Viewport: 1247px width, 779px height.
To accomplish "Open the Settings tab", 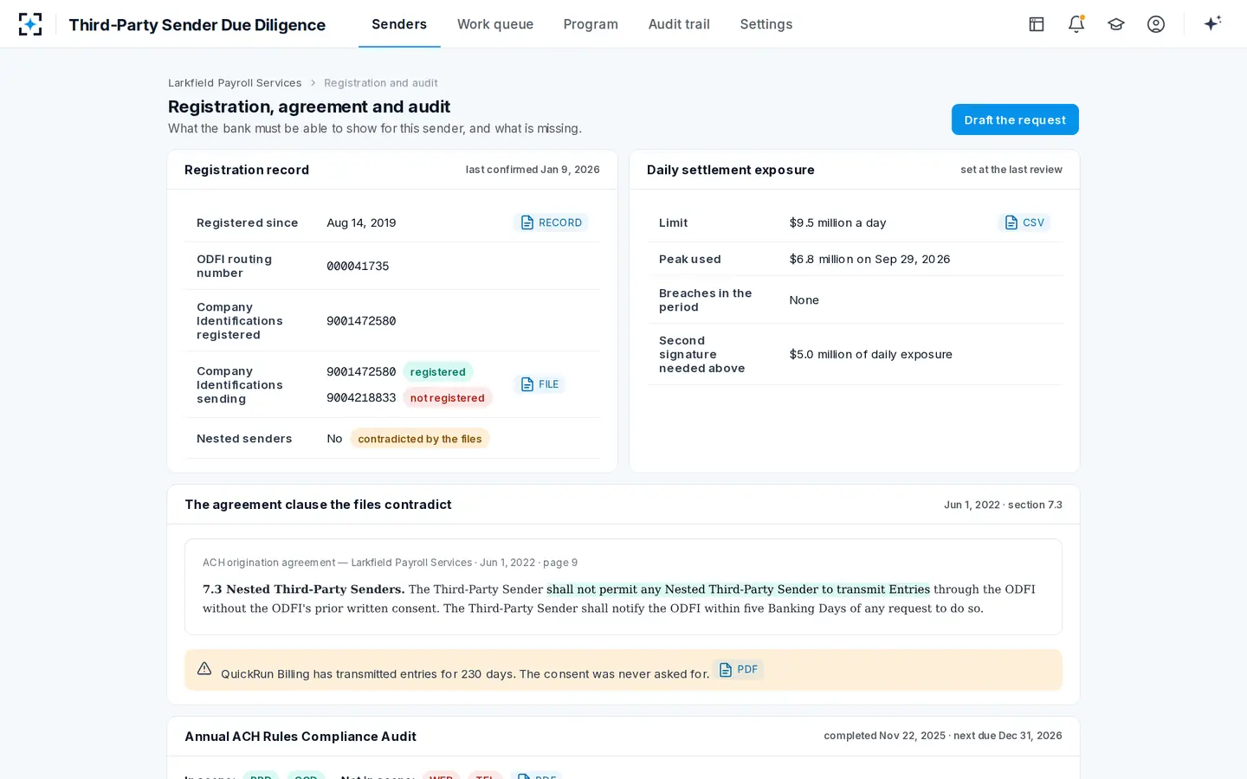I will (x=766, y=24).
